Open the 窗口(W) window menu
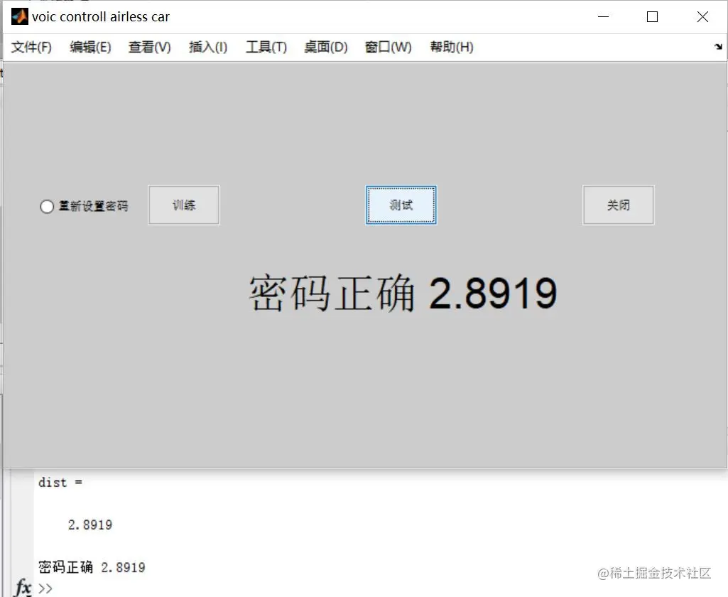This screenshot has height=597, width=728. pos(387,47)
